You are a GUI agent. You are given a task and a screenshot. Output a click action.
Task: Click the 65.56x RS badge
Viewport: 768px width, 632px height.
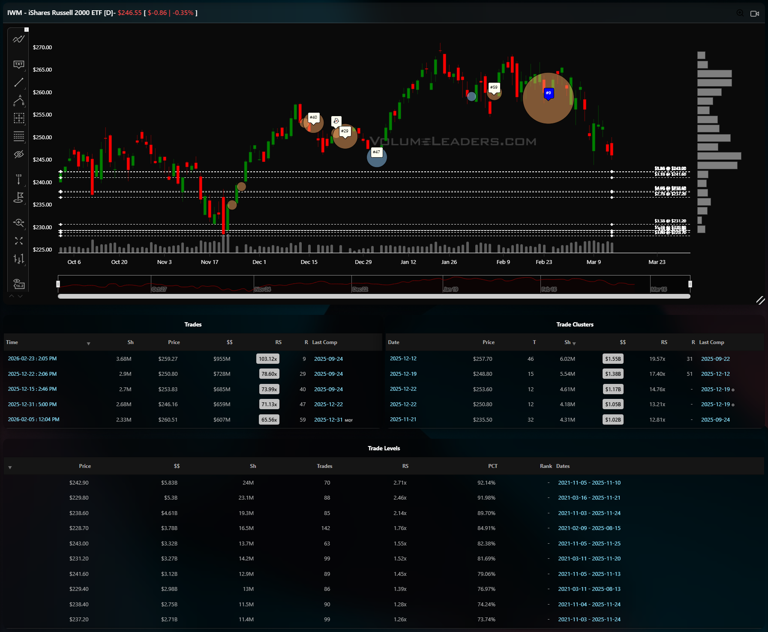click(269, 420)
